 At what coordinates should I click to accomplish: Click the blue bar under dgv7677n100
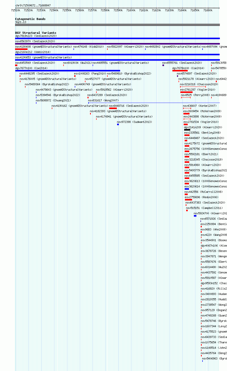(x=68, y=71)
